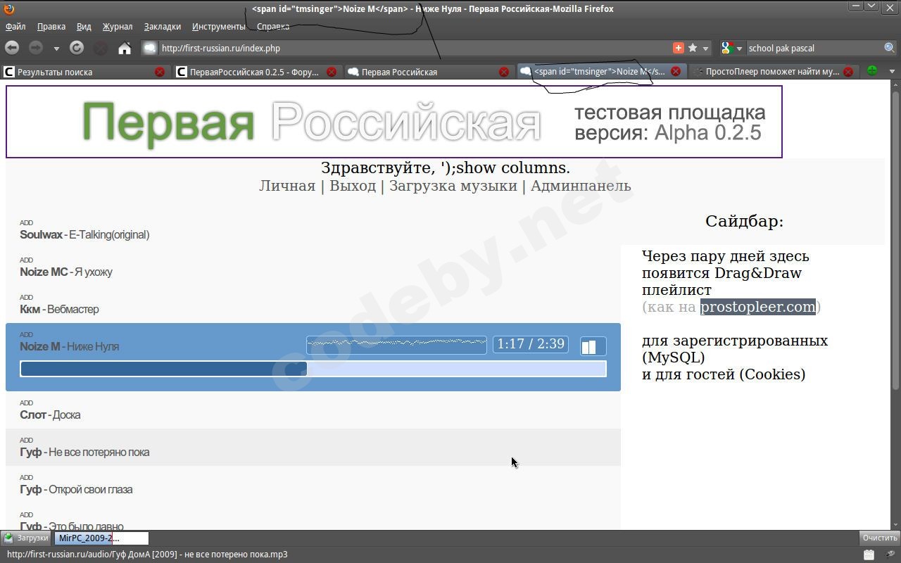Reload the current page
Viewport: 901px width, 563px height.
tap(77, 48)
